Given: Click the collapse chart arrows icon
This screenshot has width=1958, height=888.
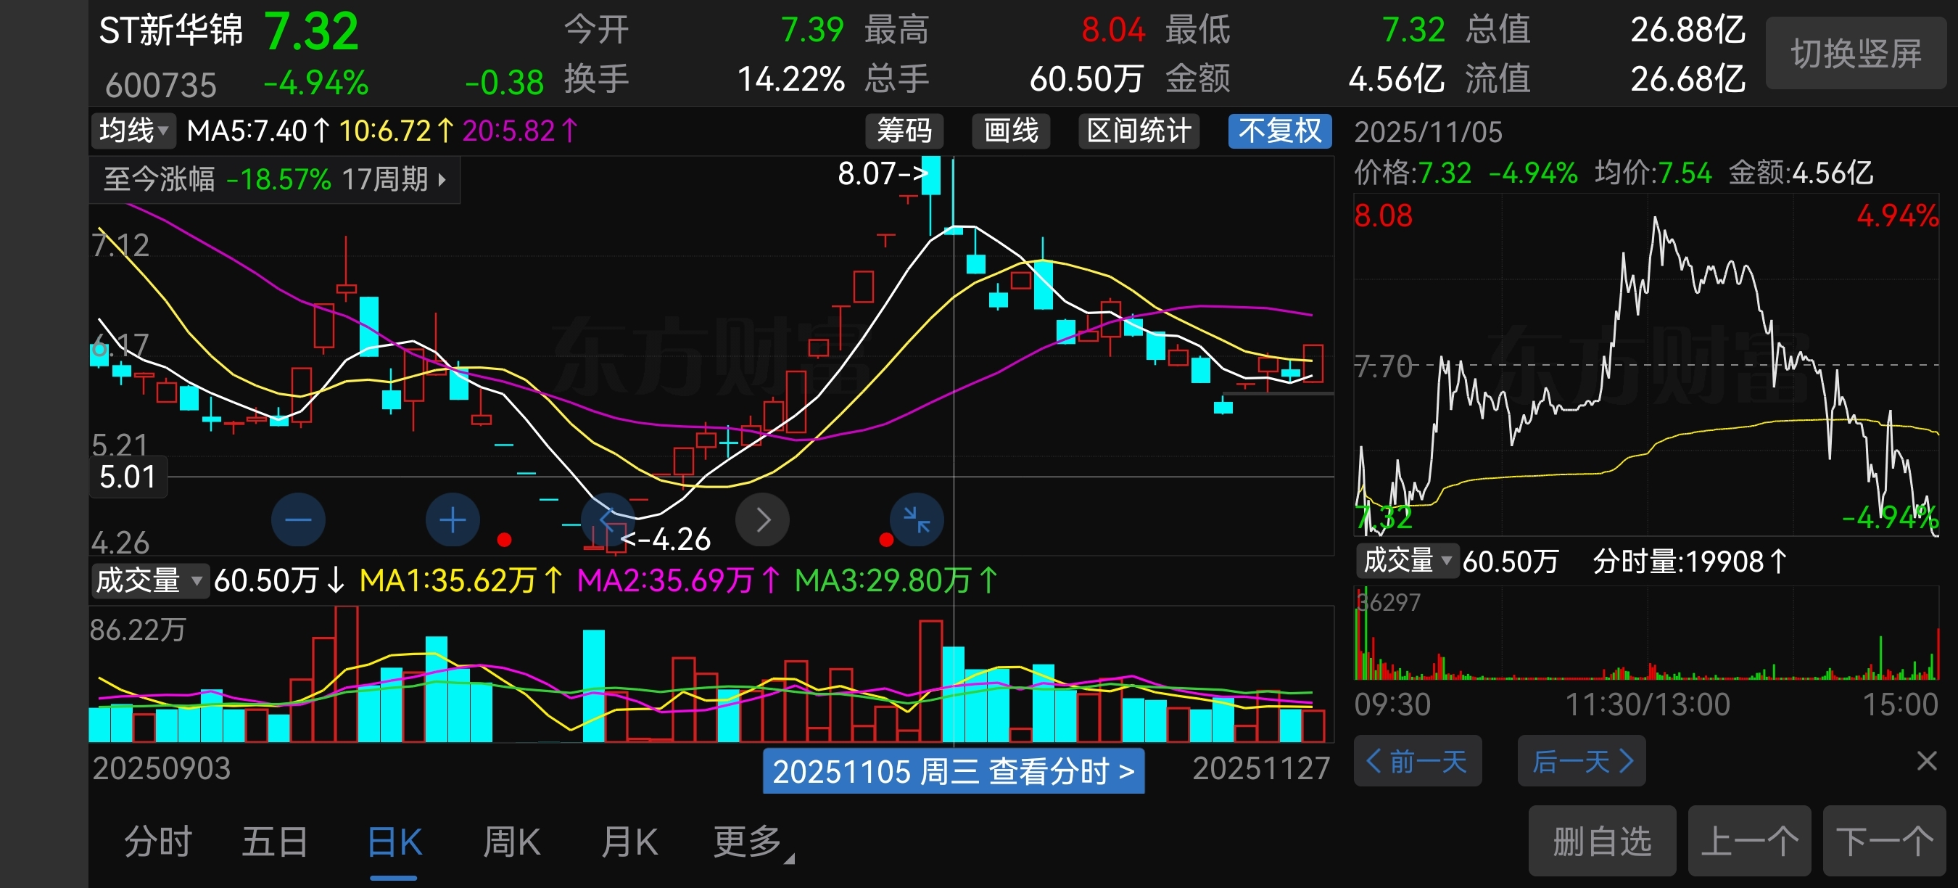Looking at the screenshot, I should 917,520.
